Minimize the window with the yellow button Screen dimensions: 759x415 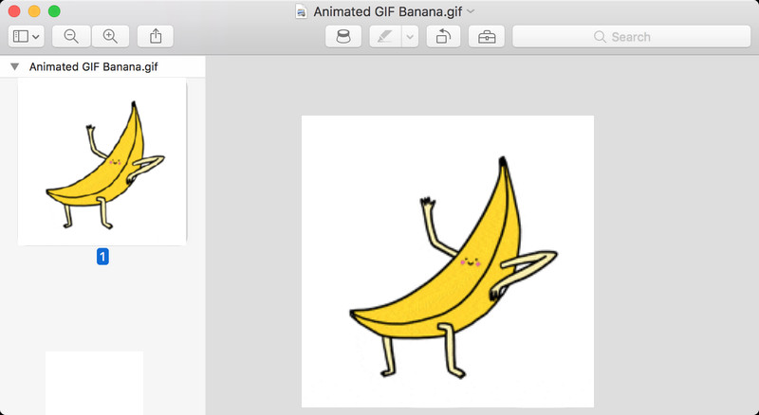pos(34,11)
